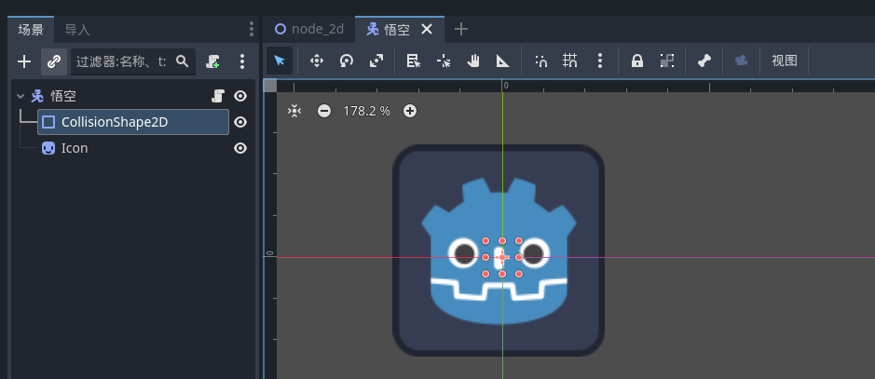Toggle visibility of CollisionShape2D node
The height and width of the screenshot is (379, 875).
[240, 122]
